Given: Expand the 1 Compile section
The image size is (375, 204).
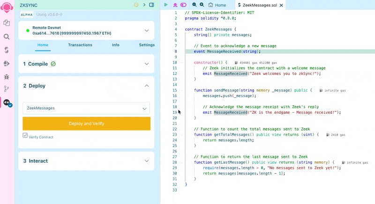Looking at the screenshot, I should pos(147,64).
